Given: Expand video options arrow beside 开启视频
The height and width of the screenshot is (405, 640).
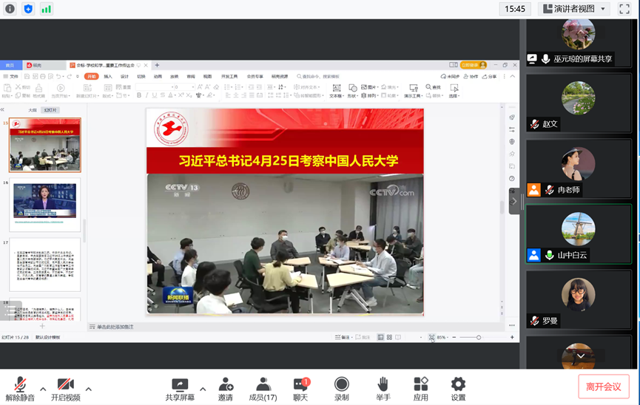Looking at the screenshot, I should (x=89, y=389).
